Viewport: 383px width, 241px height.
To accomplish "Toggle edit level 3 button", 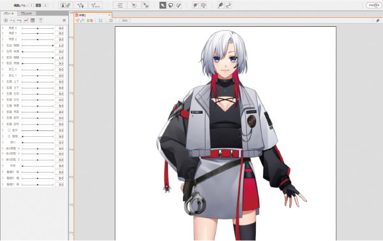I will coord(45,5).
